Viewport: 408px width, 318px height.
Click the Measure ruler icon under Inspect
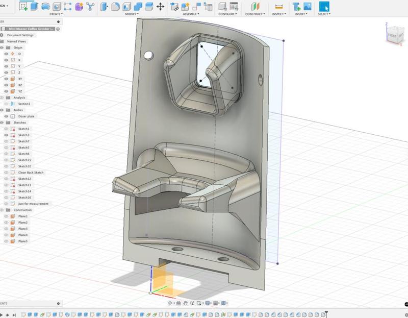278,7
